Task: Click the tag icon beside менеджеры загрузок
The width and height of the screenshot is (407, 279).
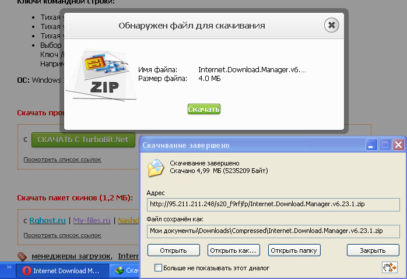Action: [22, 256]
